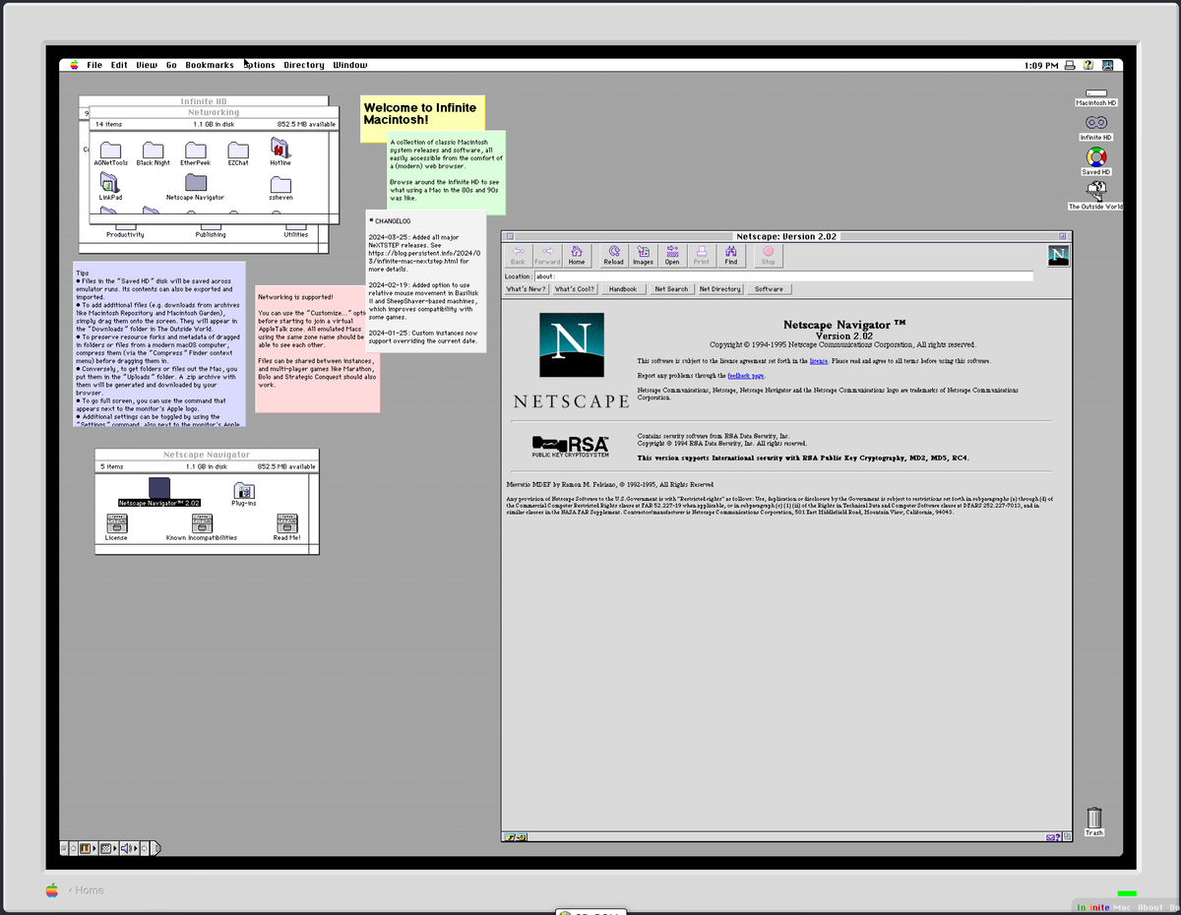Select the AGNetTools folder in Networking window
This screenshot has width=1181, height=915.
click(110, 152)
